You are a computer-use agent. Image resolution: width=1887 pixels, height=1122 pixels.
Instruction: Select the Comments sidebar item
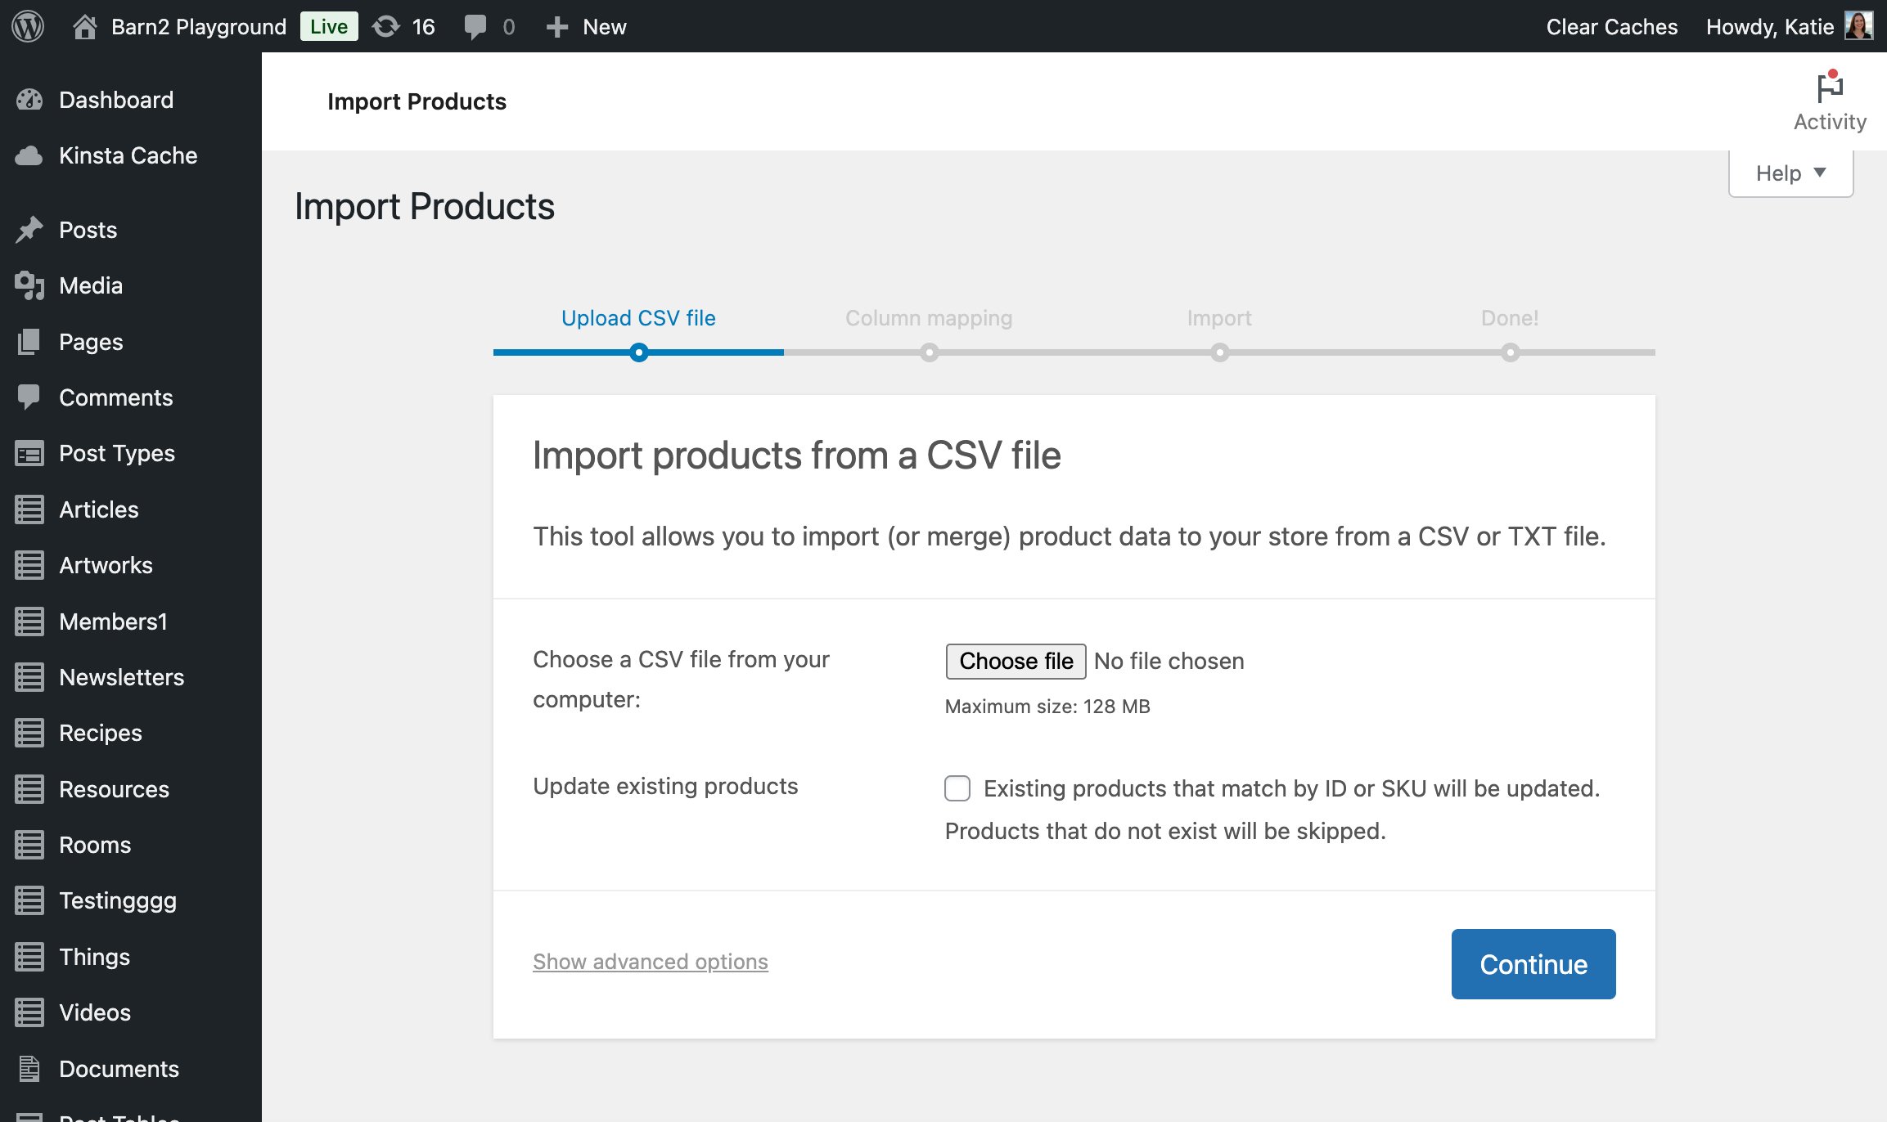coord(115,397)
